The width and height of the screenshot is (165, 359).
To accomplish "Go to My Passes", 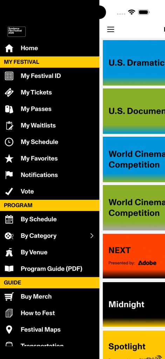I will [x=36, y=109].
